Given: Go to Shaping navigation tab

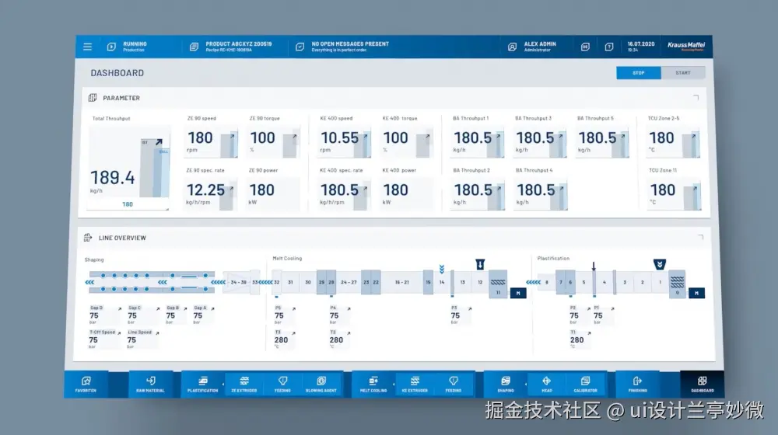Looking at the screenshot, I should coord(506,384).
